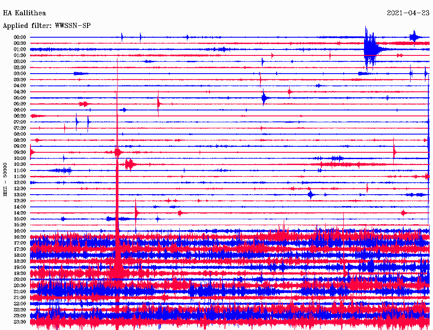This screenshot has width=433, height=330.
Task: Select the 02:00 time label
Action: click(20, 62)
